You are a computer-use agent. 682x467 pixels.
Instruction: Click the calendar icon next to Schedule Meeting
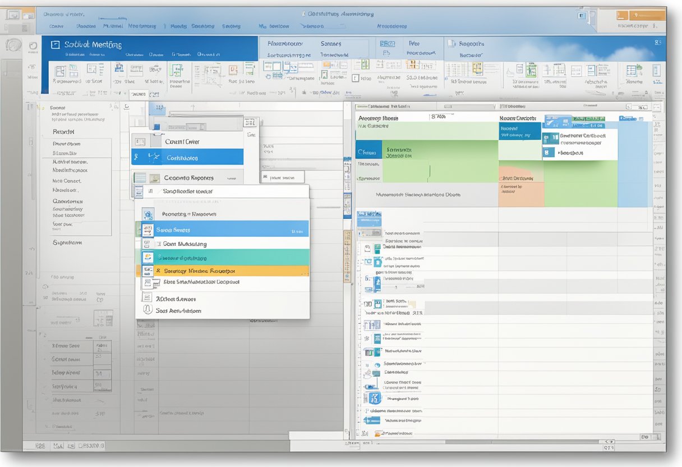point(54,44)
